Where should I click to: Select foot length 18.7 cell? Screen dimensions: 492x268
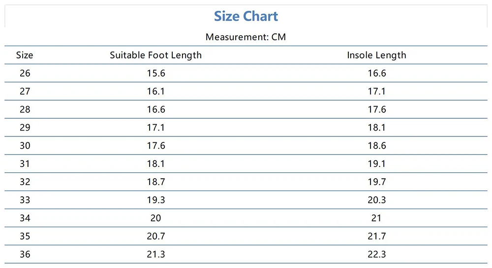(x=155, y=182)
